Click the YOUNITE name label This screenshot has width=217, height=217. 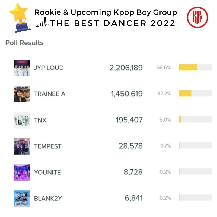click(47, 172)
